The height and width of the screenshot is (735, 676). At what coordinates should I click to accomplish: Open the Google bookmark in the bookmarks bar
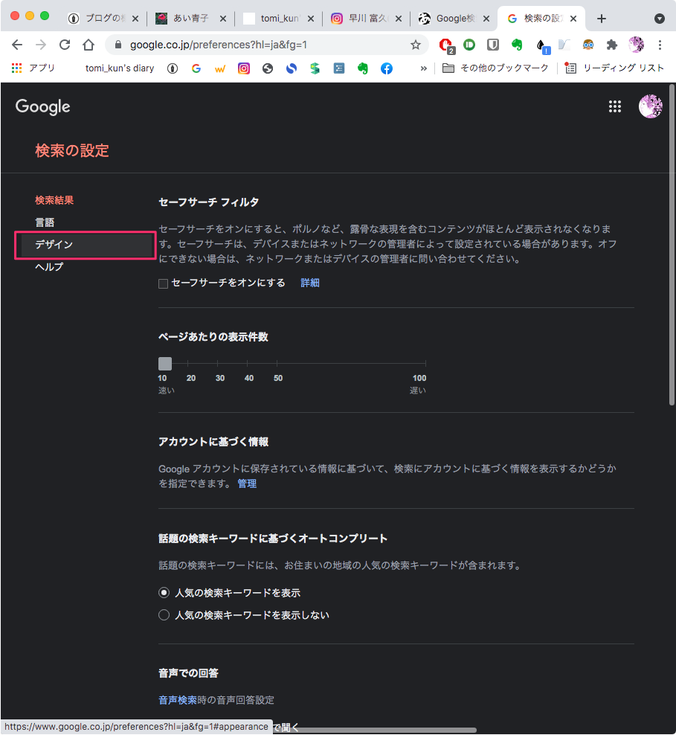coord(196,68)
